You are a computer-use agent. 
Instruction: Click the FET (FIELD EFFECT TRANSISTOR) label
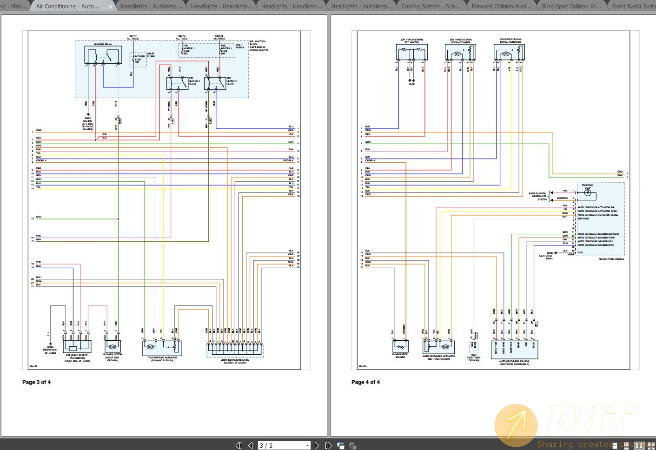pyautogui.click(x=77, y=357)
